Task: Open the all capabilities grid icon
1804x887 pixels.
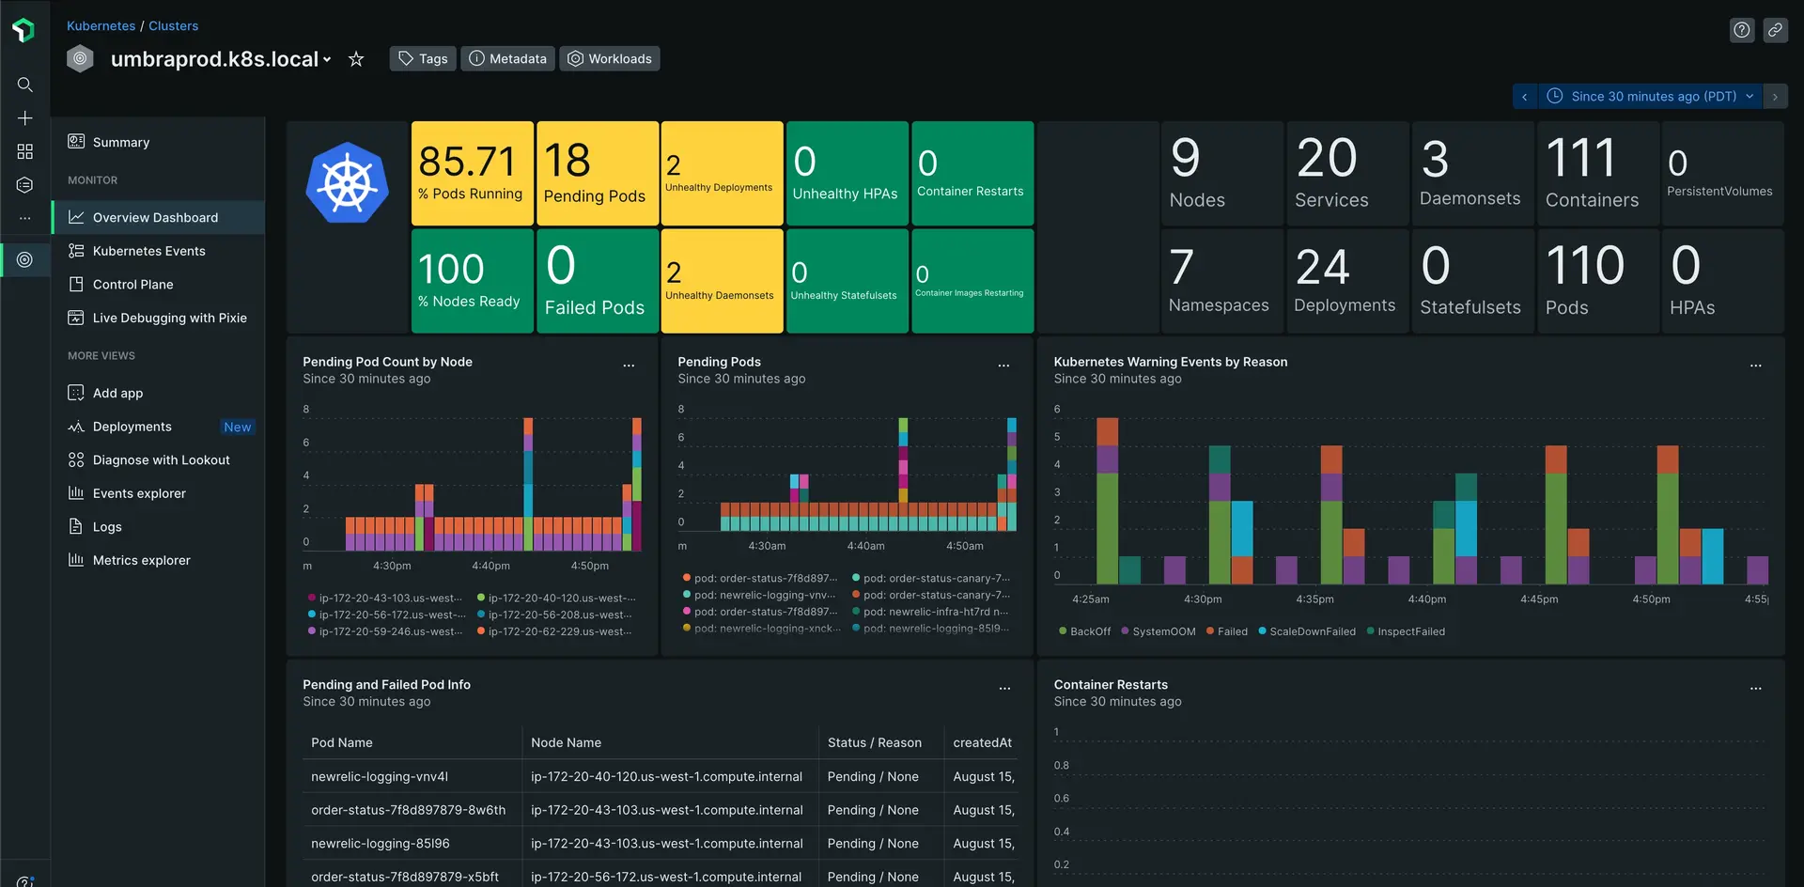Action: coord(25,151)
